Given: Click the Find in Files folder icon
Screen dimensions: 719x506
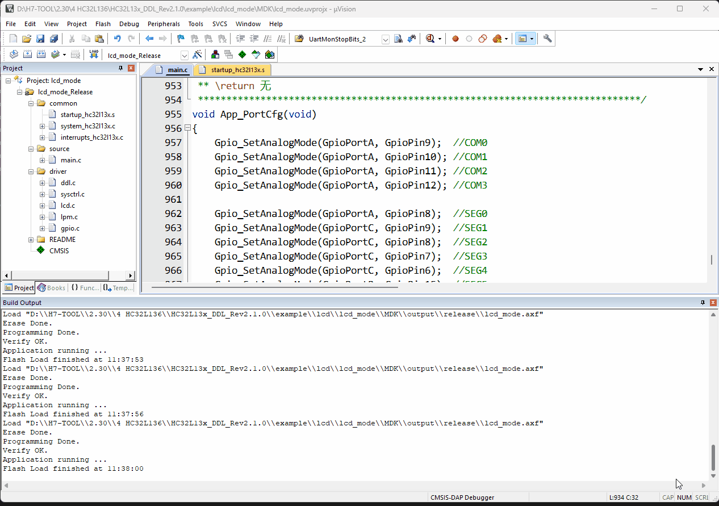Looking at the screenshot, I should tap(299, 39).
